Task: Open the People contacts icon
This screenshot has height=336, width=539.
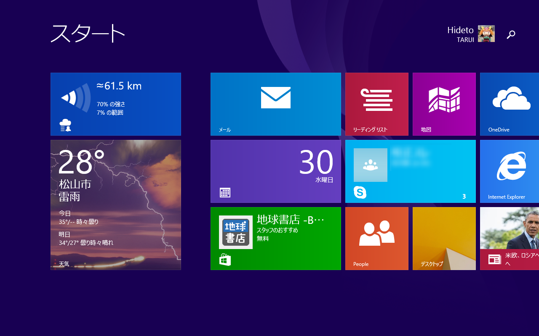Action: pyautogui.click(x=377, y=233)
